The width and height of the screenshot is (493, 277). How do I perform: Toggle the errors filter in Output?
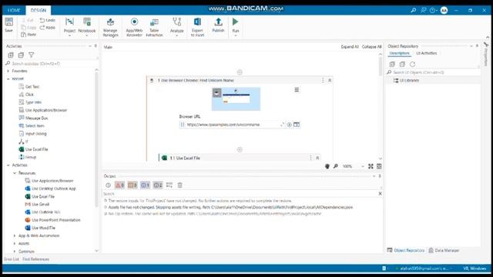coord(120,185)
